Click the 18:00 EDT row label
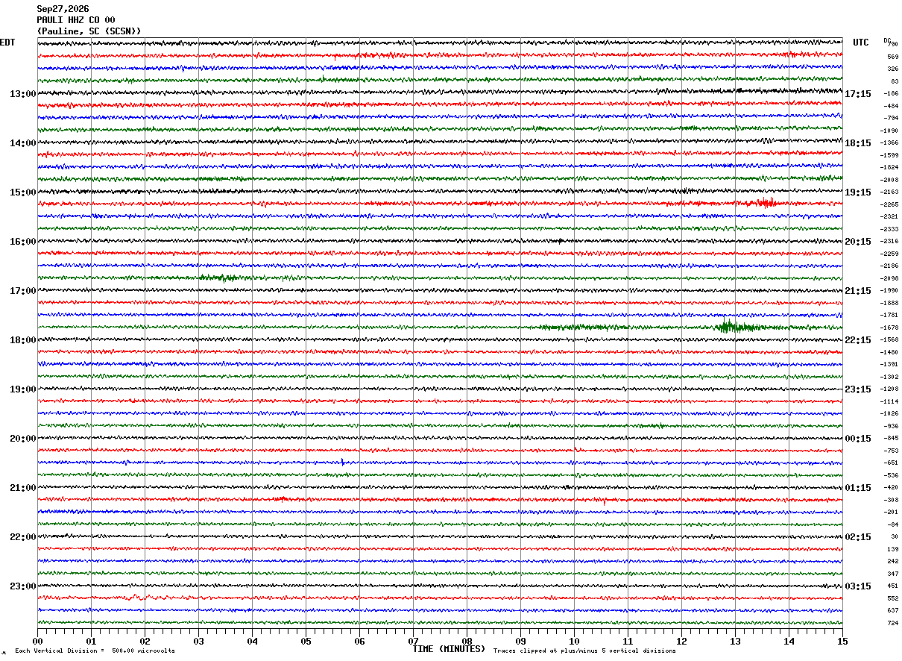The width and height of the screenshot is (902, 661). (x=22, y=340)
